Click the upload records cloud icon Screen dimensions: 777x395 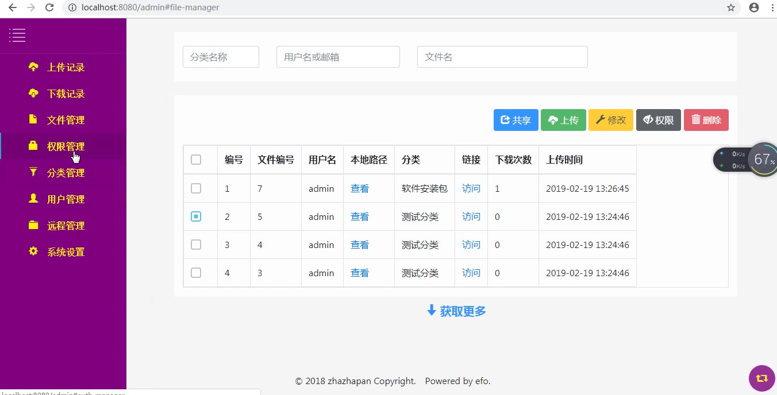[33, 67]
